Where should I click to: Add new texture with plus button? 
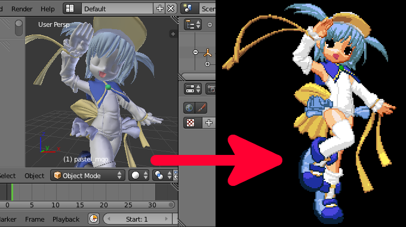coord(209,123)
